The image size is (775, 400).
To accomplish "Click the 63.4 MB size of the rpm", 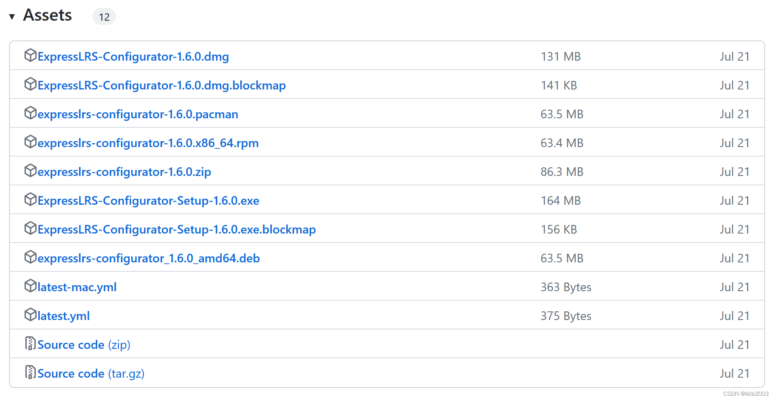I will click(x=562, y=143).
